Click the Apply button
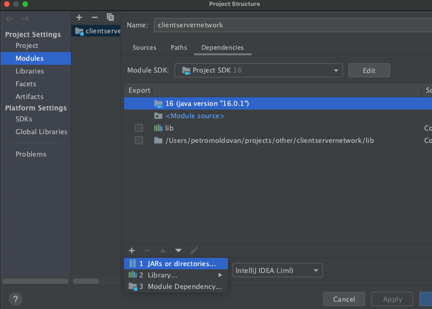The width and height of the screenshot is (432, 309). (x=392, y=299)
